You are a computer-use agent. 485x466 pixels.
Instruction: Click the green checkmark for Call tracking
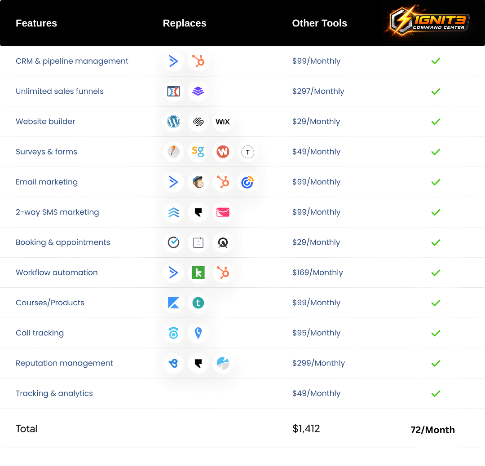coord(436,334)
